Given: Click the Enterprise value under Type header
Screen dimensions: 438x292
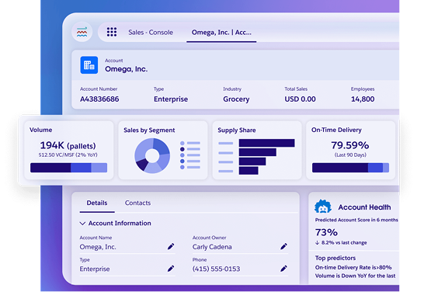Looking at the screenshot, I should [x=171, y=99].
